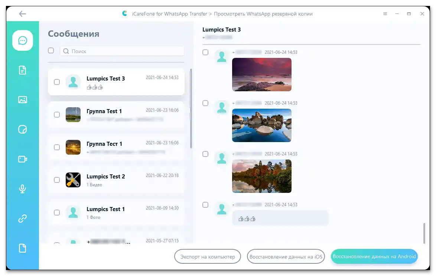This screenshot has width=436, height=276.
Task: Click the iCareFone logo in title bar
Action: (x=124, y=13)
